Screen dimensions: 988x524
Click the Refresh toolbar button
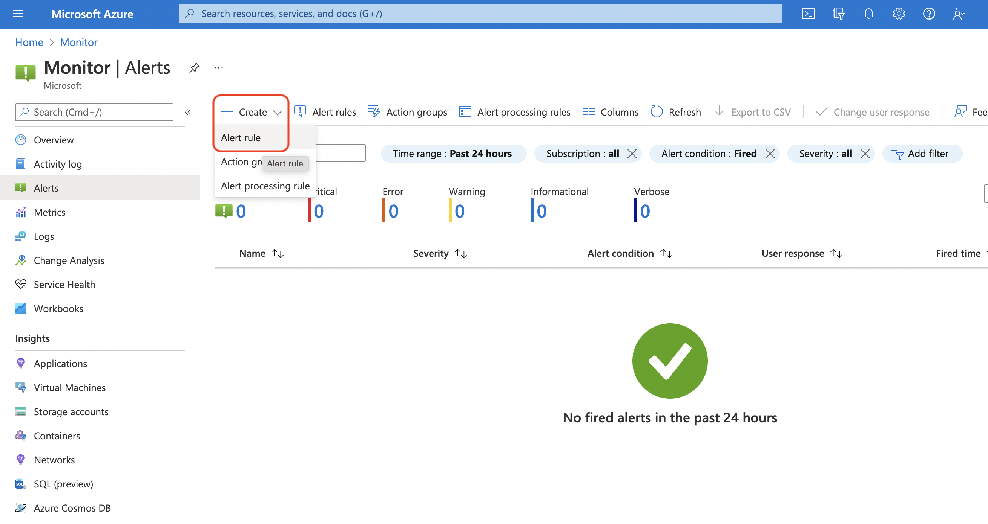click(x=676, y=112)
